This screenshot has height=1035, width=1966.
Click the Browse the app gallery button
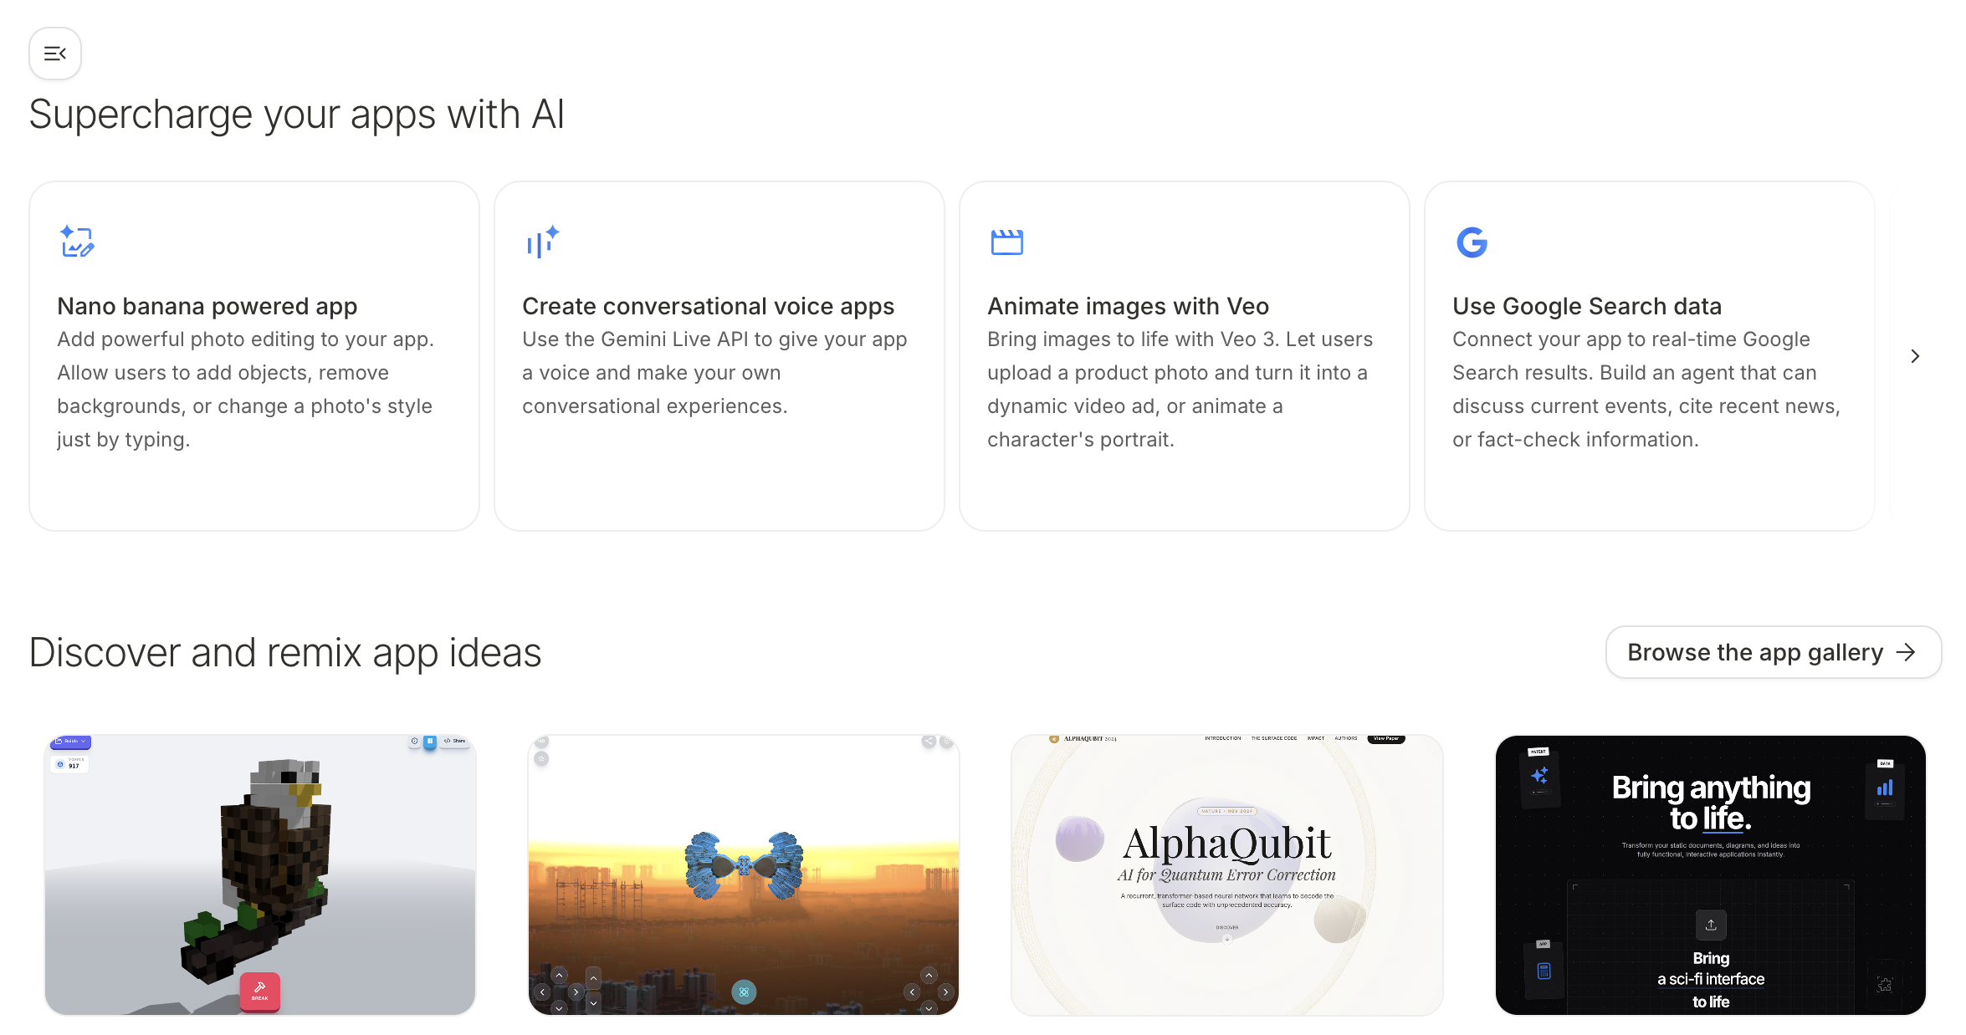(x=1773, y=652)
